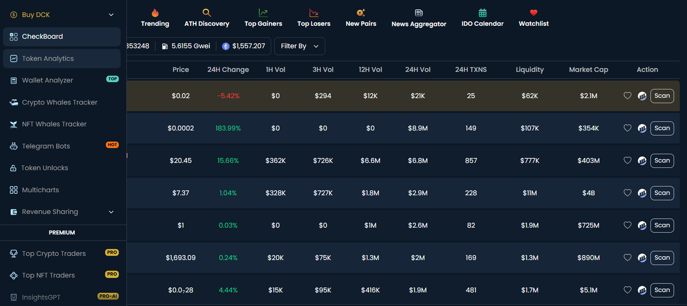Click the 183.99% change value

pos(228,128)
